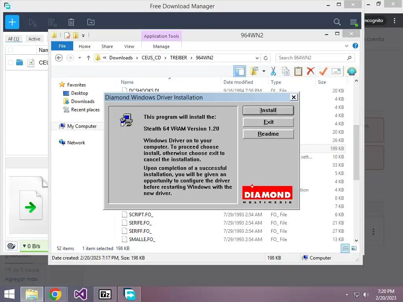Open the Share ribbon tab
Image resolution: width=403 pixels, height=302 pixels.
tap(107, 46)
